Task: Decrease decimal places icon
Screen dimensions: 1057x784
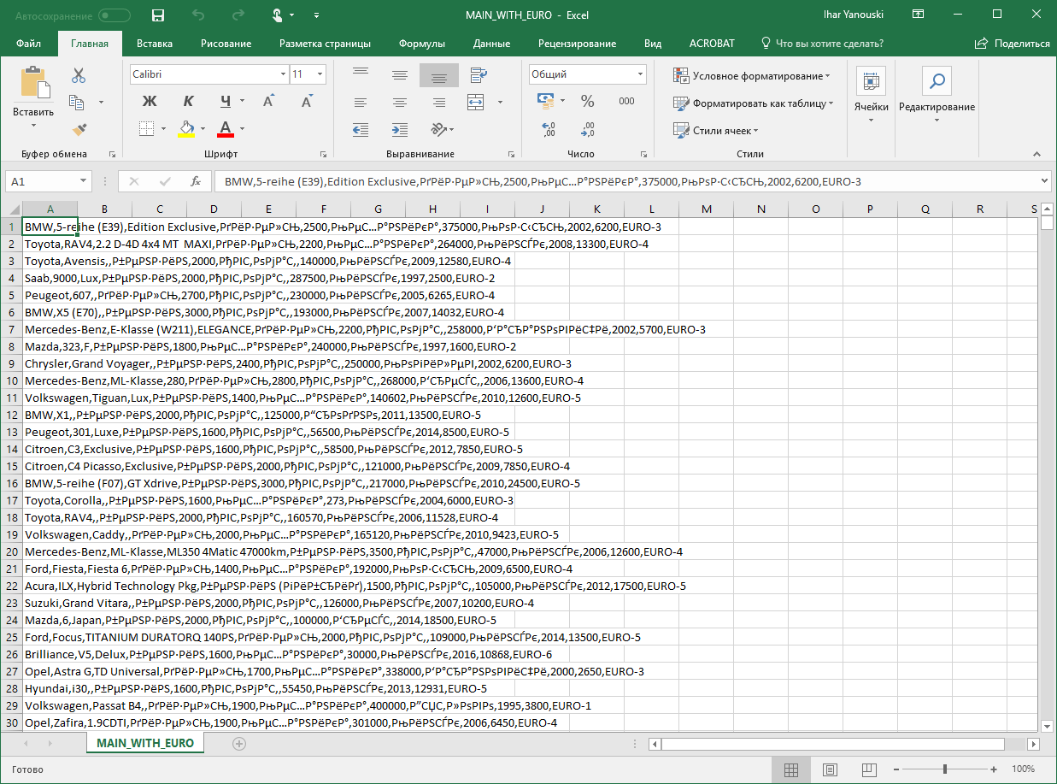Action: pos(588,130)
